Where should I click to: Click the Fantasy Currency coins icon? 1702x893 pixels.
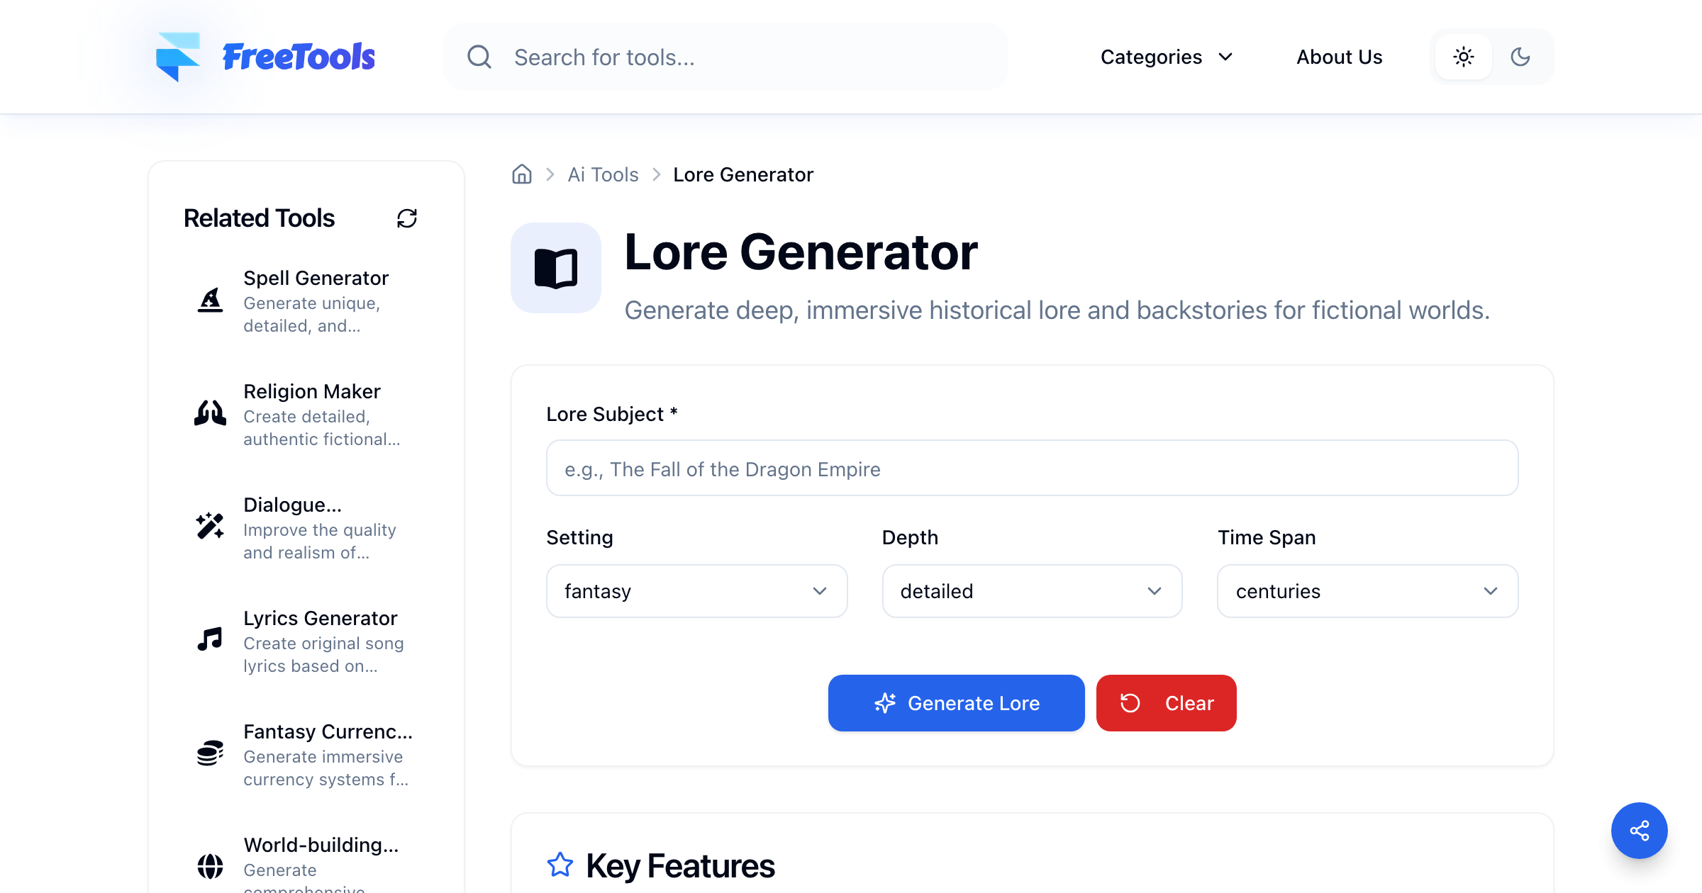click(x=210, y=753)
